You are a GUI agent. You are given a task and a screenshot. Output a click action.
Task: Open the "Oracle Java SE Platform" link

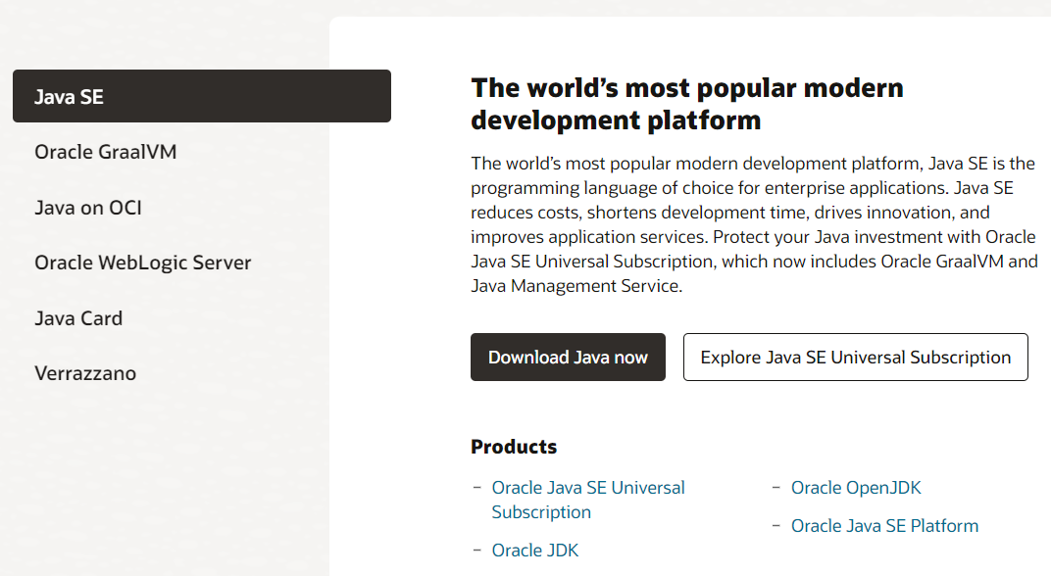(884, 526)
